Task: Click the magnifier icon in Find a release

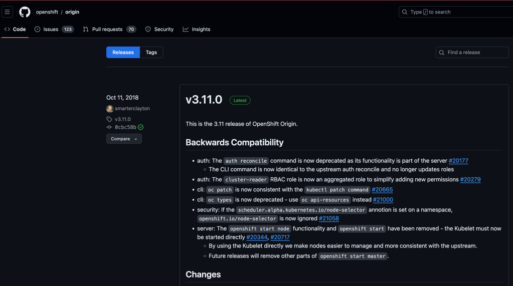Action: [x=442, y=53]
